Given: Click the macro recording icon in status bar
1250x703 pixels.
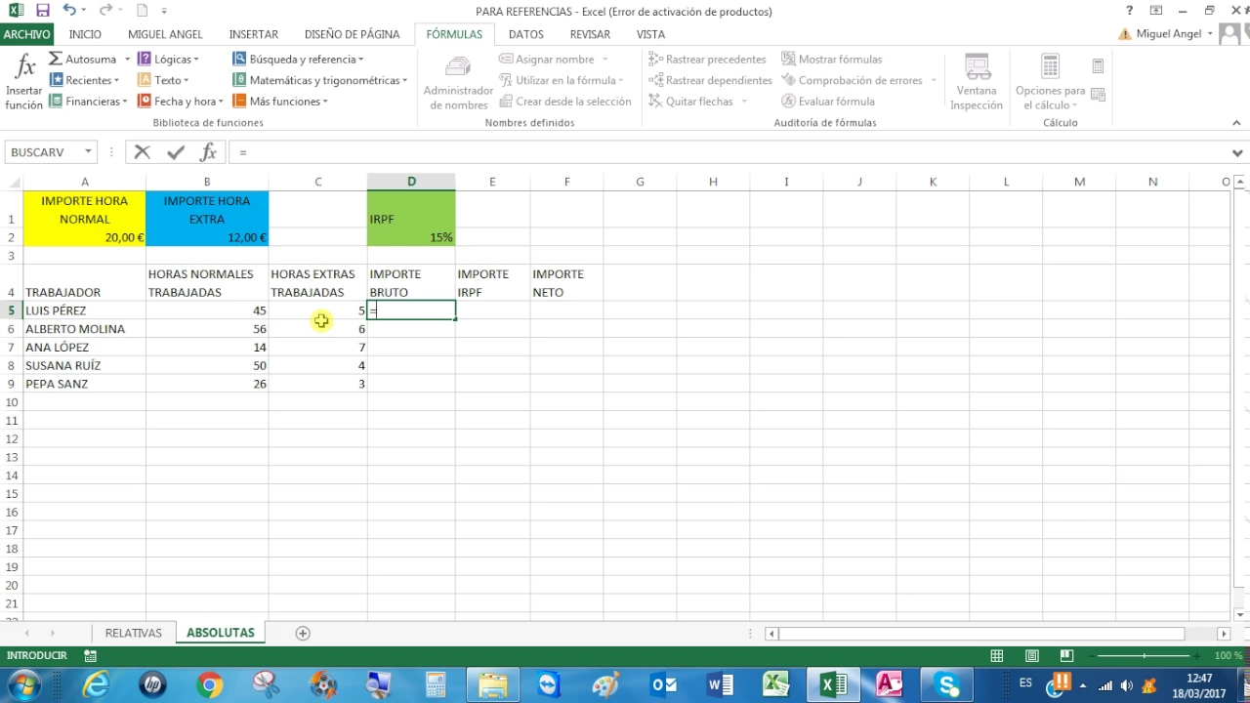Looking at the screenshot, I should 91,656.
